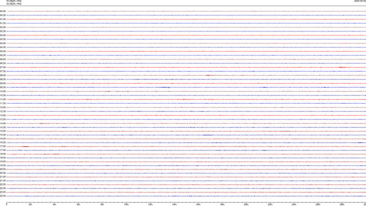The width and height of the screenshot is (366, 206).
Task: Click the 12:00 trace time label
Action: (3, 108)
